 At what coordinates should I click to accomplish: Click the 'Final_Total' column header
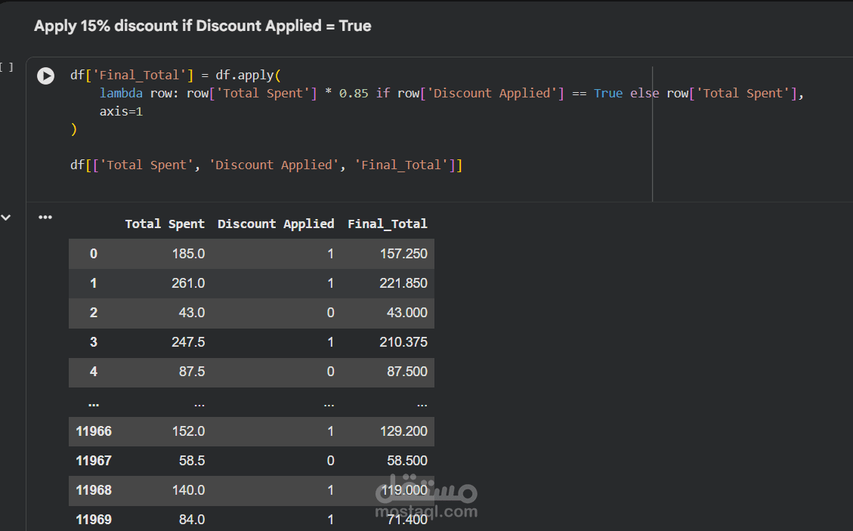[388, 224]
